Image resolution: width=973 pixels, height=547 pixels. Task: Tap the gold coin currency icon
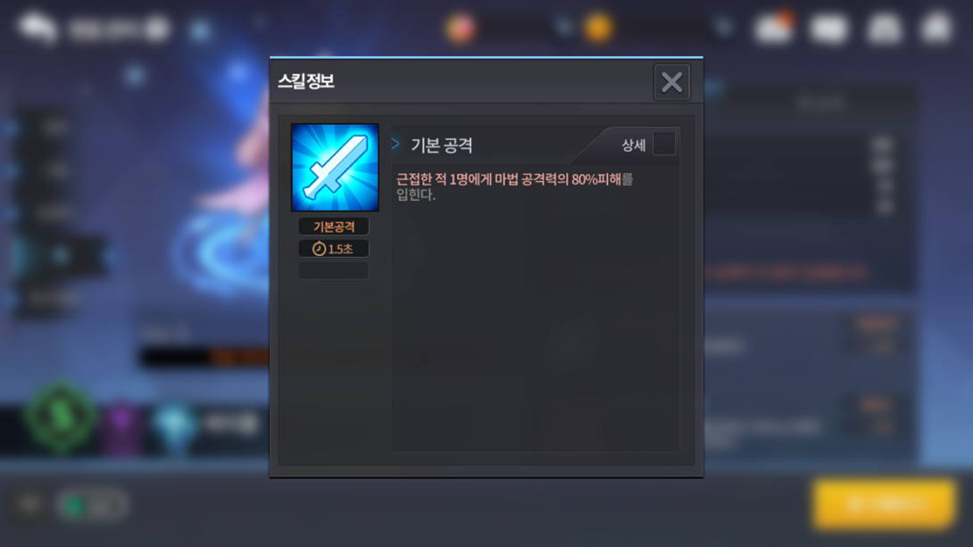598,28
